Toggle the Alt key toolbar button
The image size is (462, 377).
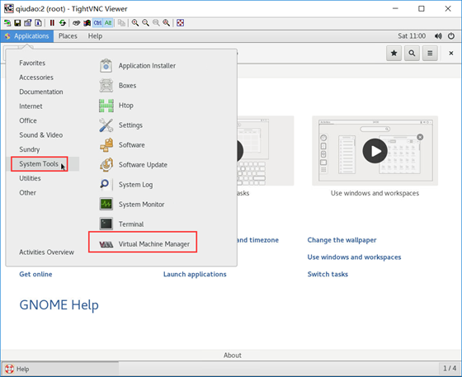pyautogui.click(x=108, y=23)
